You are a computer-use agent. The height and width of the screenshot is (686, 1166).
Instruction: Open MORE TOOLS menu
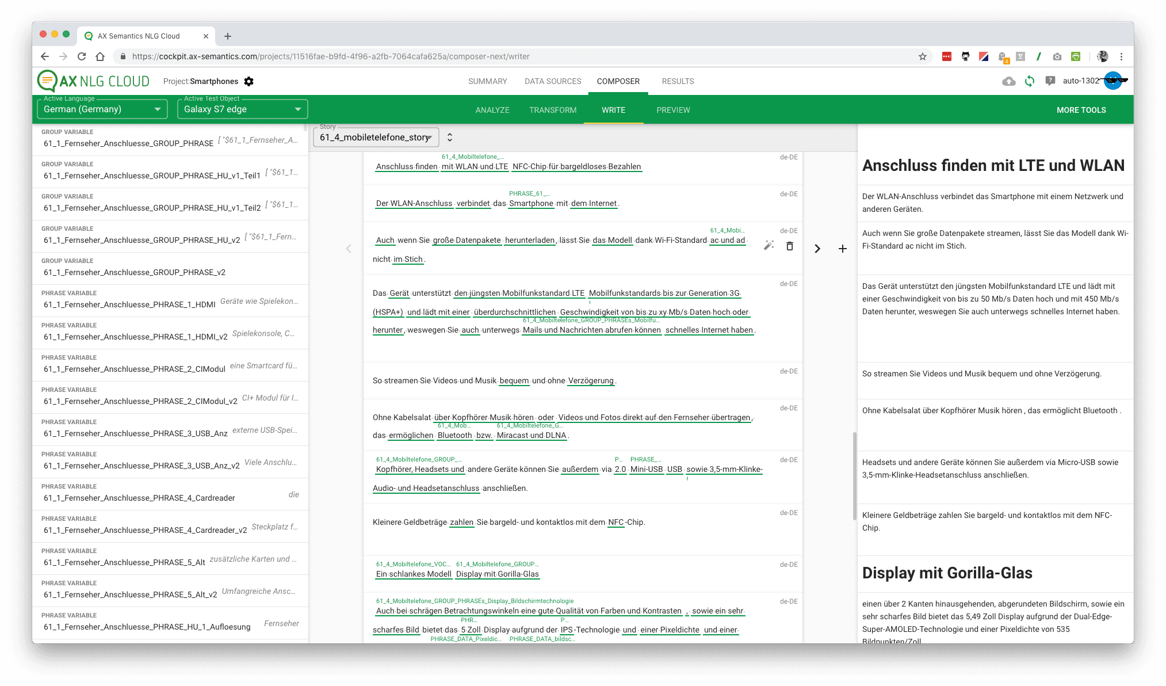1081,110
